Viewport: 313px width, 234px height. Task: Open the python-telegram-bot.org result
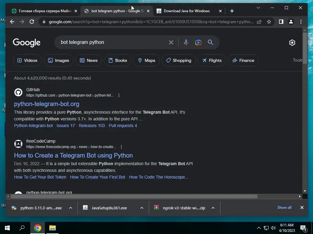click(46, 104)
